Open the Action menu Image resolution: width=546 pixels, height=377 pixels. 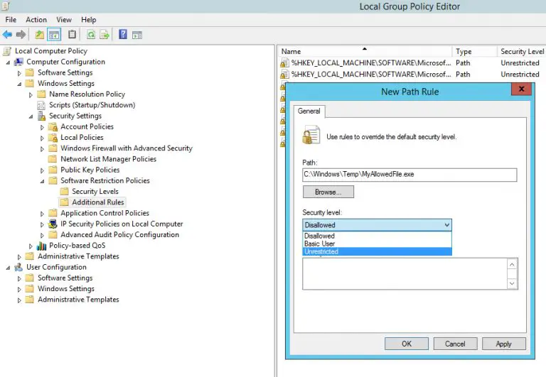pyautogui.click(x=36, y=20)
